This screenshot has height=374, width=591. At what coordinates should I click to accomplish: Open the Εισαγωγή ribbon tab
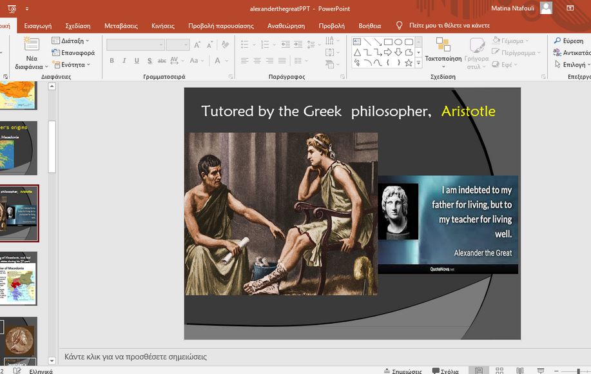pos(37,26)
